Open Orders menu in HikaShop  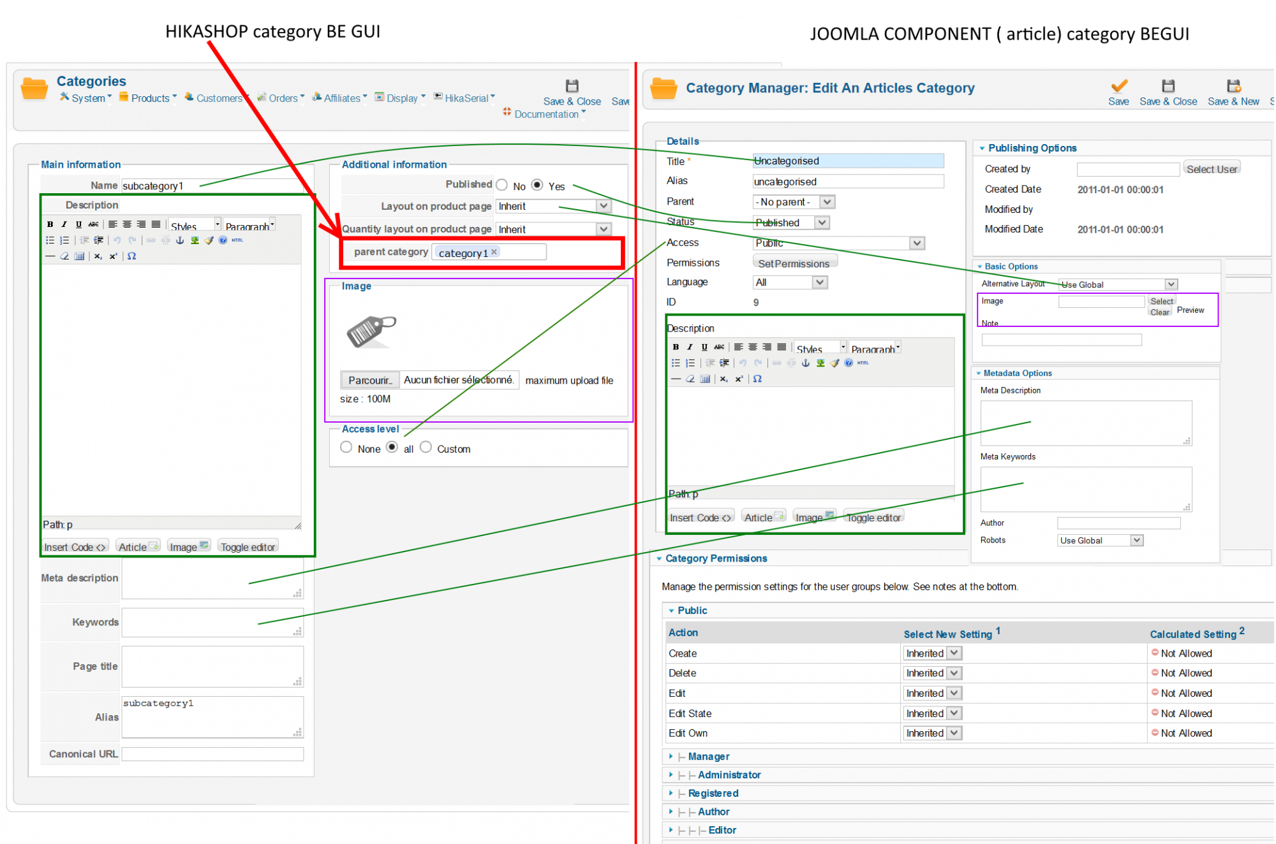pos(281,98)
